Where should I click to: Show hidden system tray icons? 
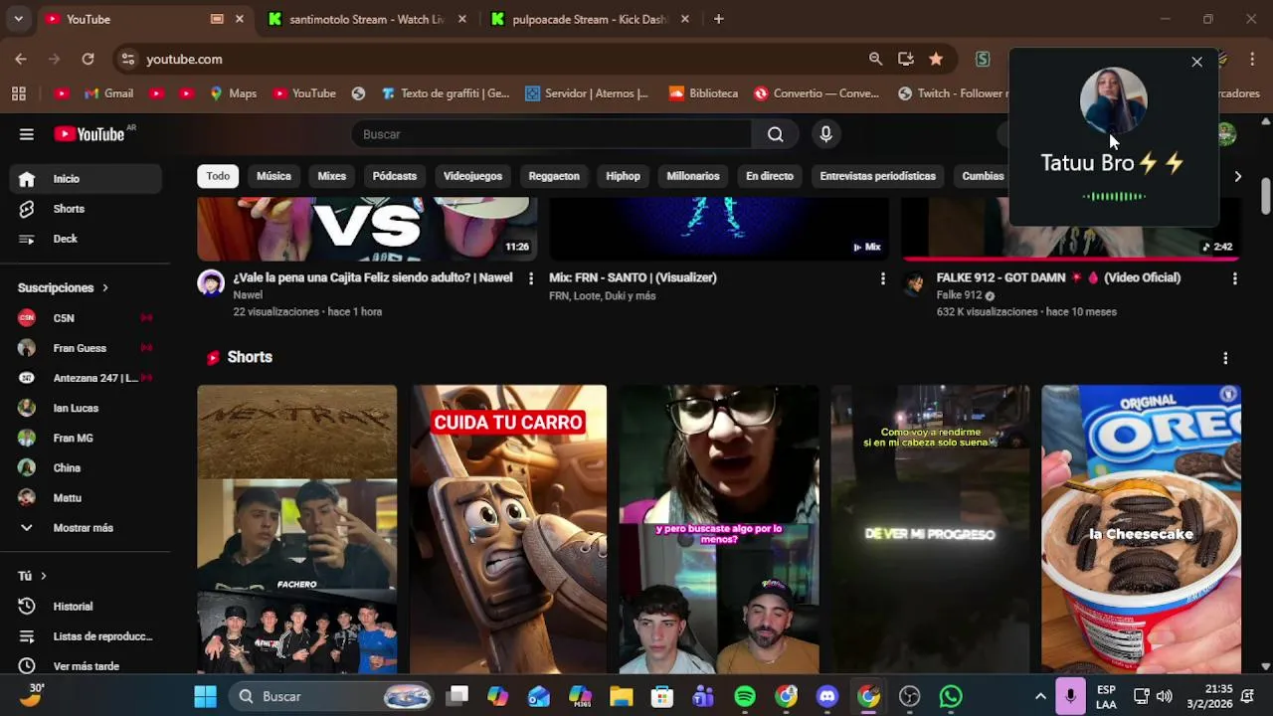click(1040, 696)
